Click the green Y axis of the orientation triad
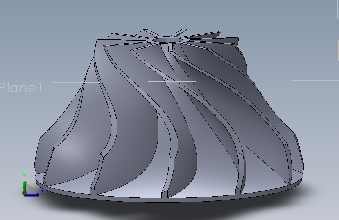The height and width of the screenshot is (220, 339). [x=25, y=187]
